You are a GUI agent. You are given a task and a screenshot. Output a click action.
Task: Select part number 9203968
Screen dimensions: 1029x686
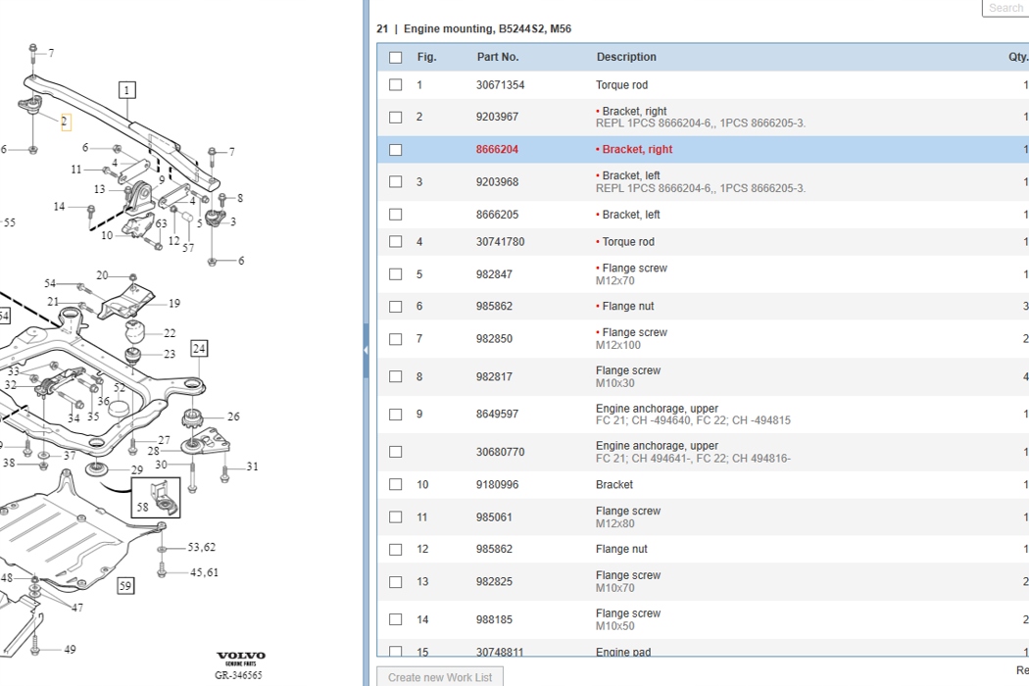497,182
